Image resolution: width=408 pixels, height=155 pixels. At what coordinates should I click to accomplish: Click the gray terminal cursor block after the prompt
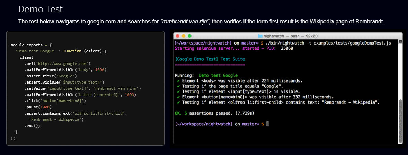click(x=267, y=124)
